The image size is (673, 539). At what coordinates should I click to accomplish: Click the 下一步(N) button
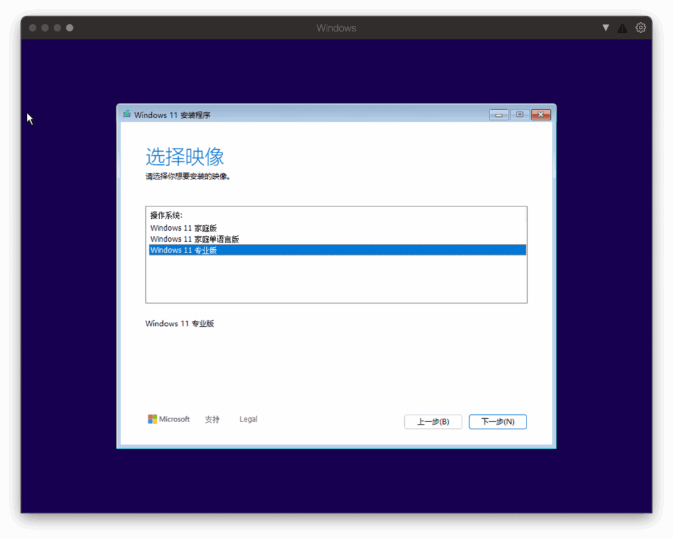point(498,422)
